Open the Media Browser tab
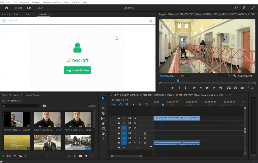The height and width of the screenshot is (163, 258). pyautogui.click(x=34, y=95)
